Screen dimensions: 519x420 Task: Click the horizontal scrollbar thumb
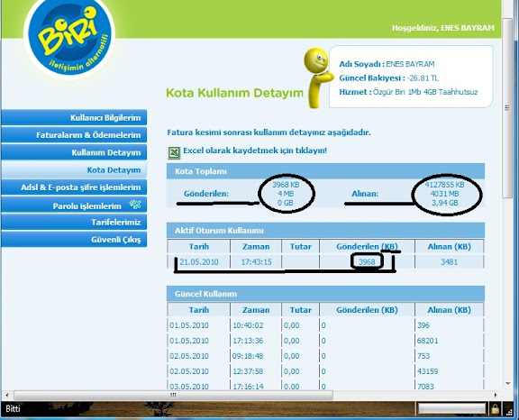173,395
